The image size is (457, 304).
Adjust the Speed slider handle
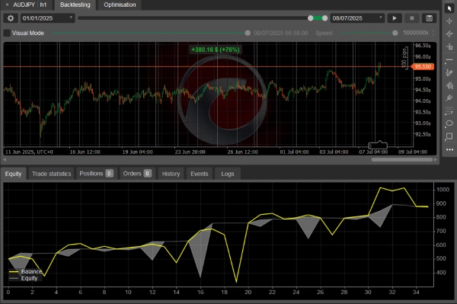tap(395, 33)
